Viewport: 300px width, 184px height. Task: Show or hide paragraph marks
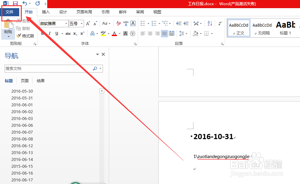220,23
